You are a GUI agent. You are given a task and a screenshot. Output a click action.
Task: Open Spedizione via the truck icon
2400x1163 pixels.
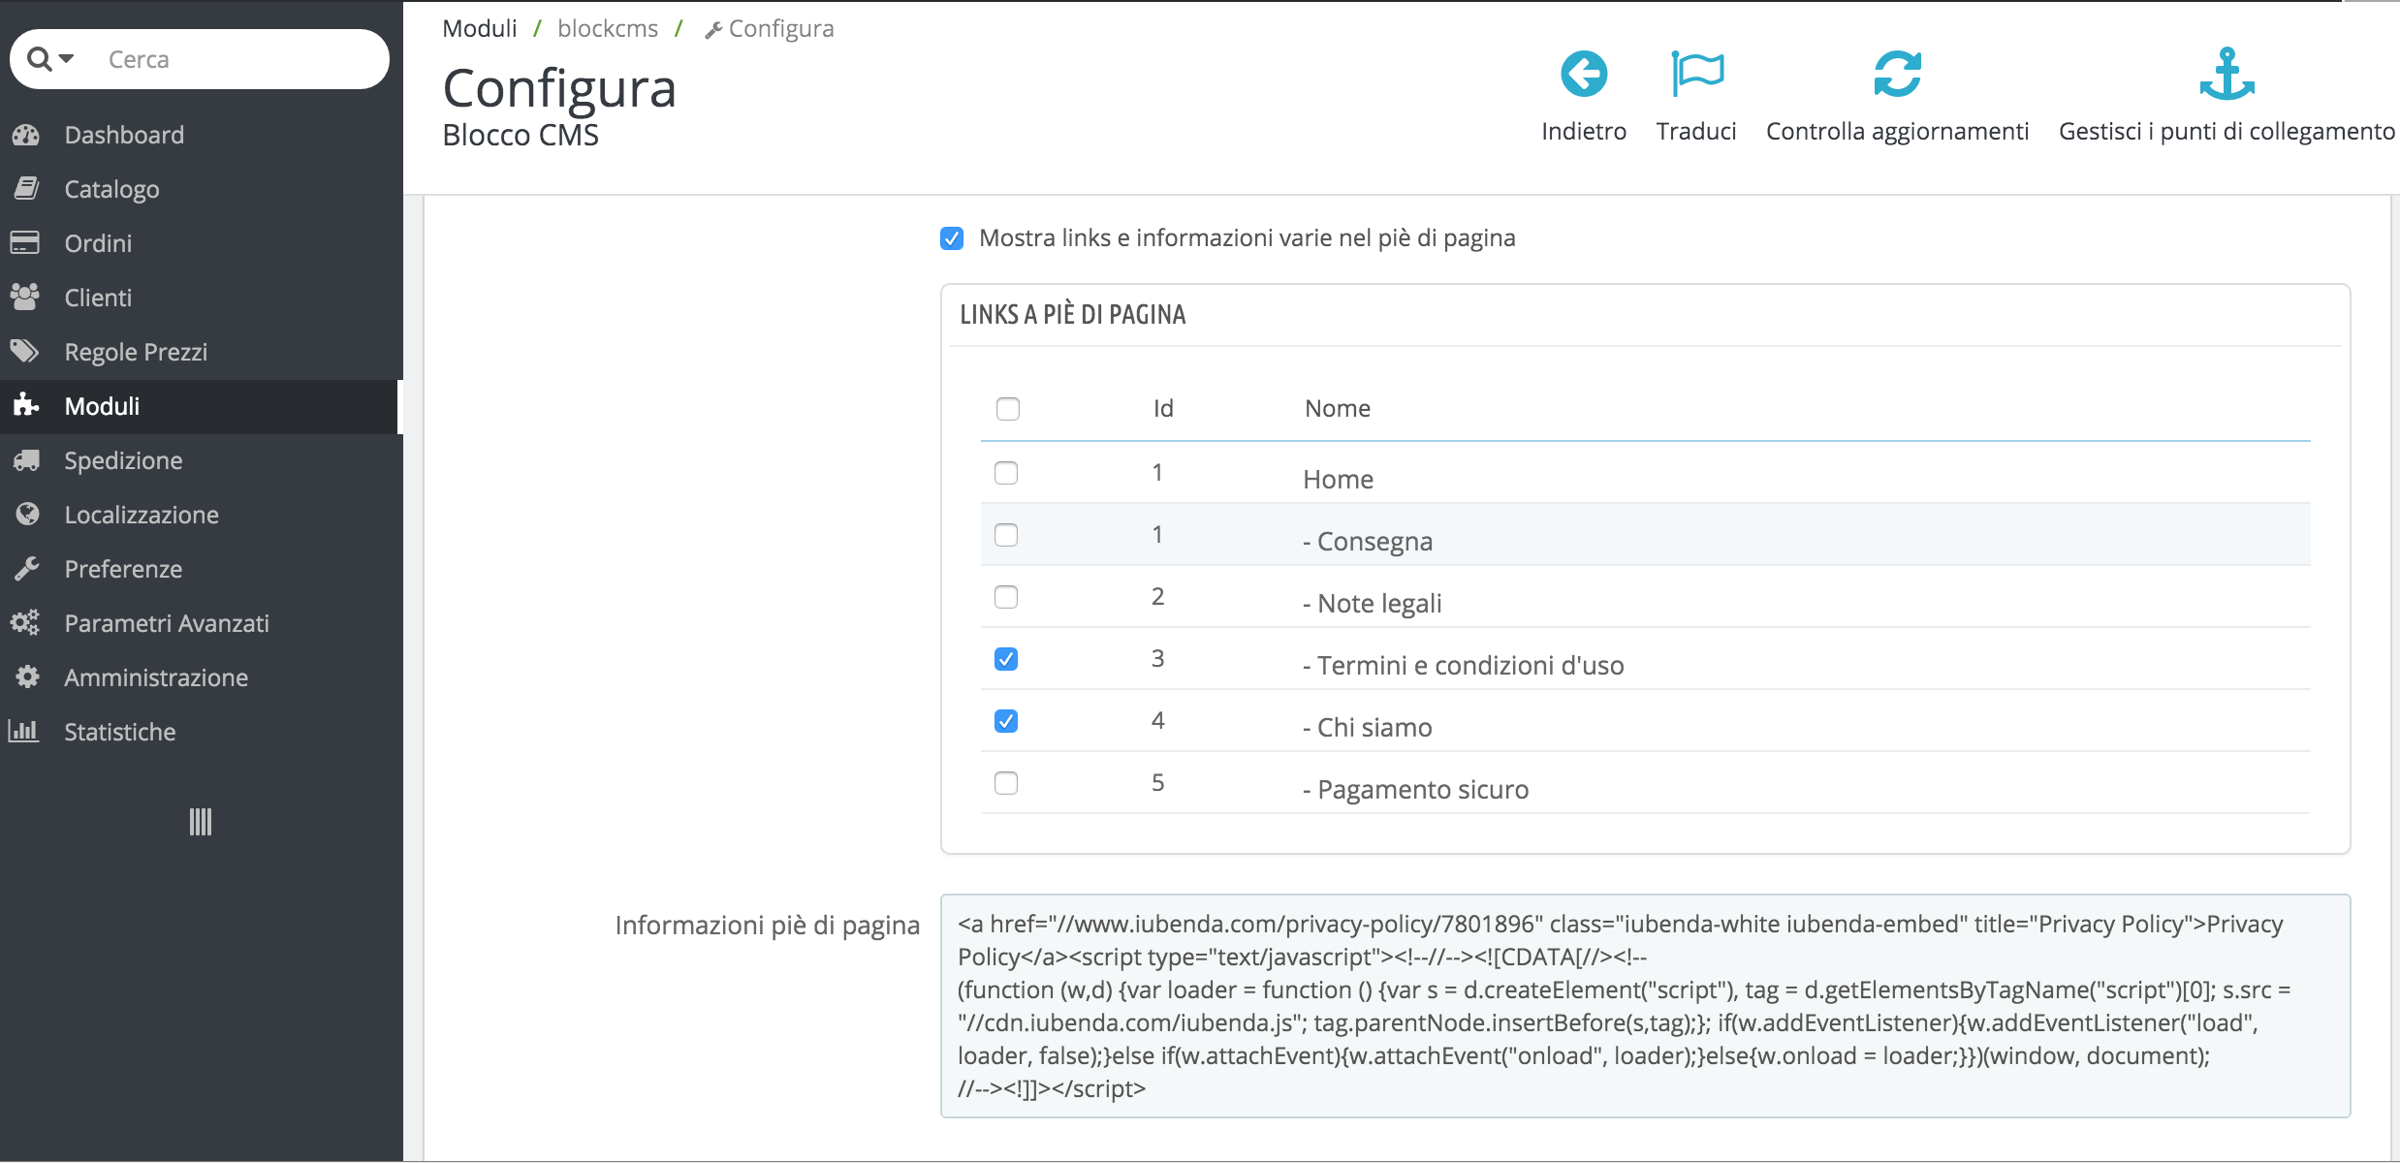click(x=26, y=459)
